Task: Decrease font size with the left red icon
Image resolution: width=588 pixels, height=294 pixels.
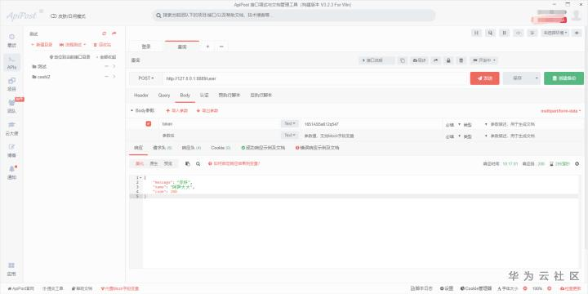Action: click(x=525, y=288)
